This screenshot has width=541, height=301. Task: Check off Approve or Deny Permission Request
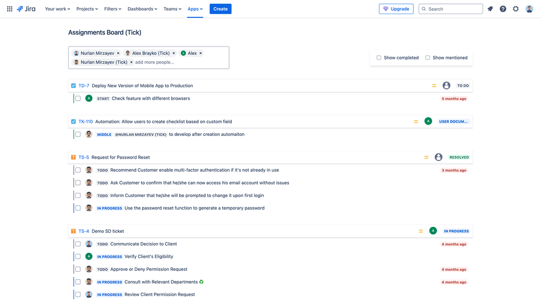pos(78,269)
